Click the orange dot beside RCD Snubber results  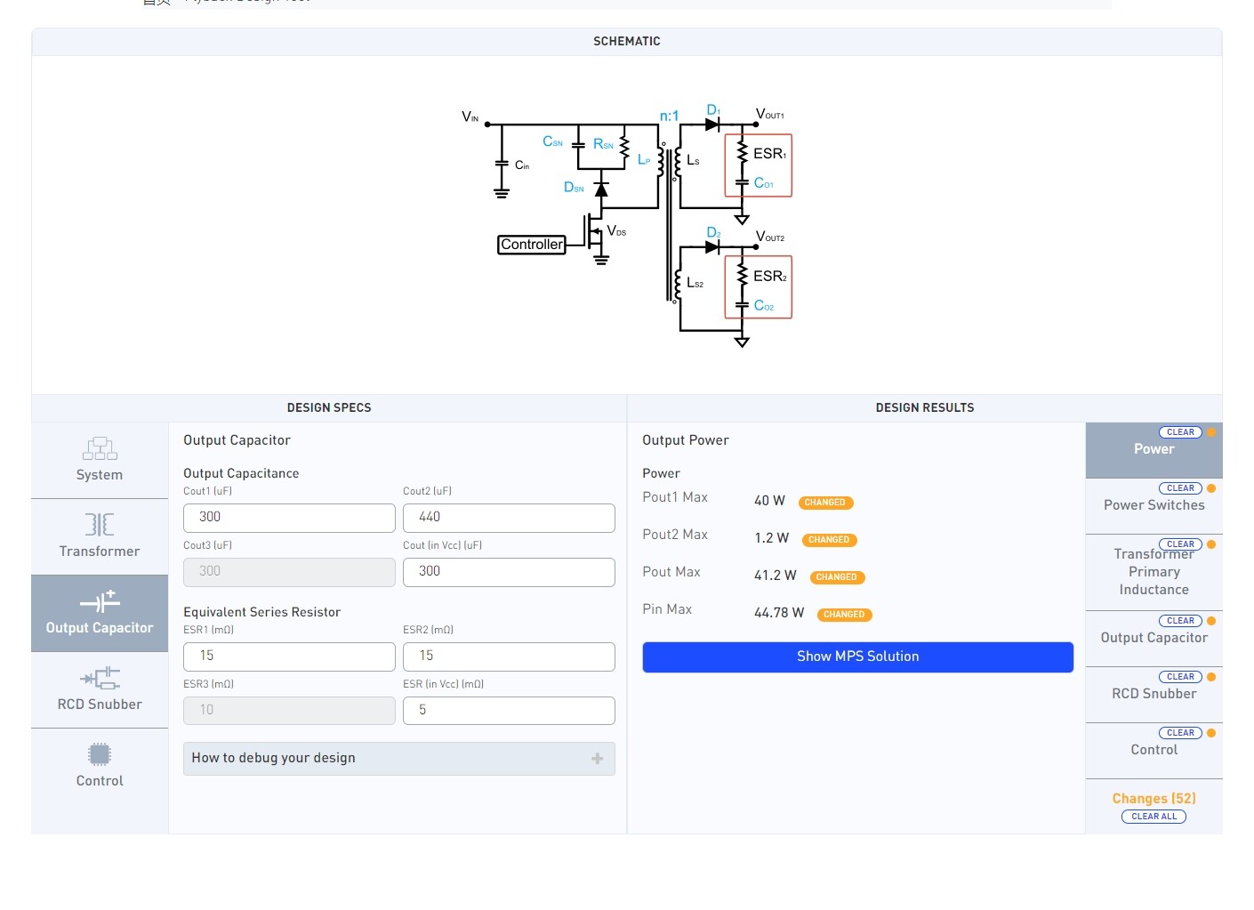pyautogui.click(x=1210, y=676)
